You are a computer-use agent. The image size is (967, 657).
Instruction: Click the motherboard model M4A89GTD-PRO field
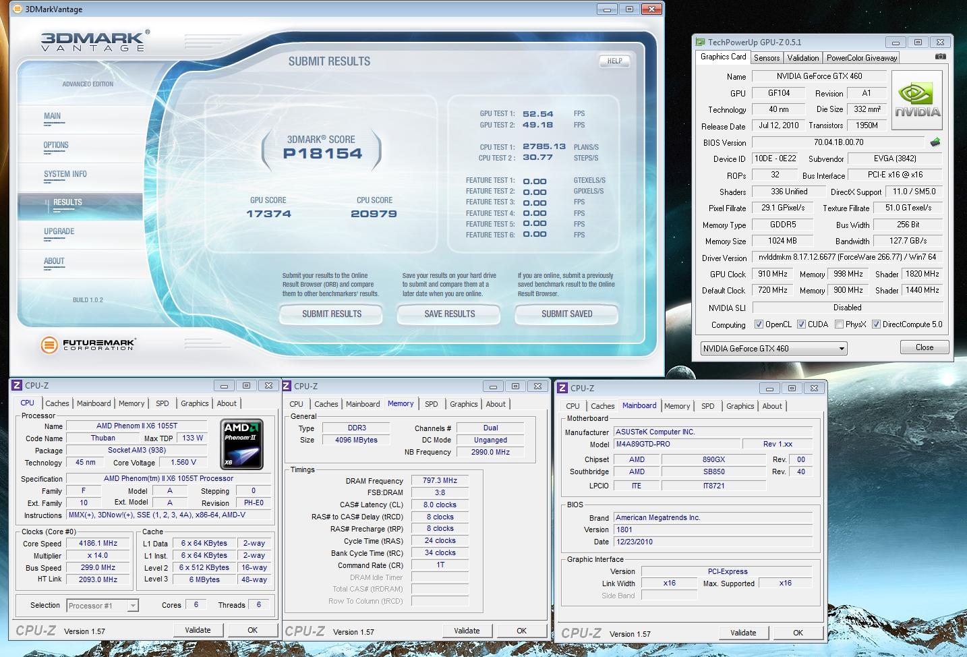[x=676, y=444]
